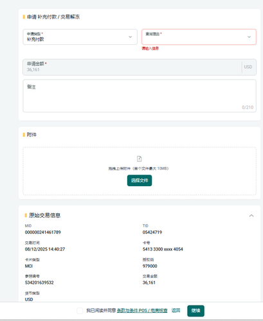Click into the 备注 remarks text area

click(x=140, y=96)
